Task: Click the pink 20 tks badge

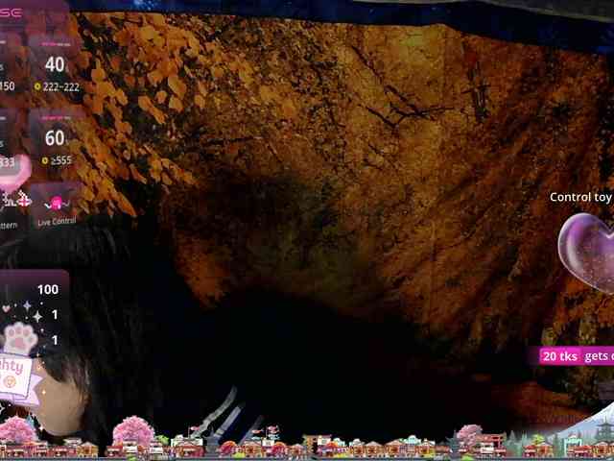Action: click(x=560, y=356)
